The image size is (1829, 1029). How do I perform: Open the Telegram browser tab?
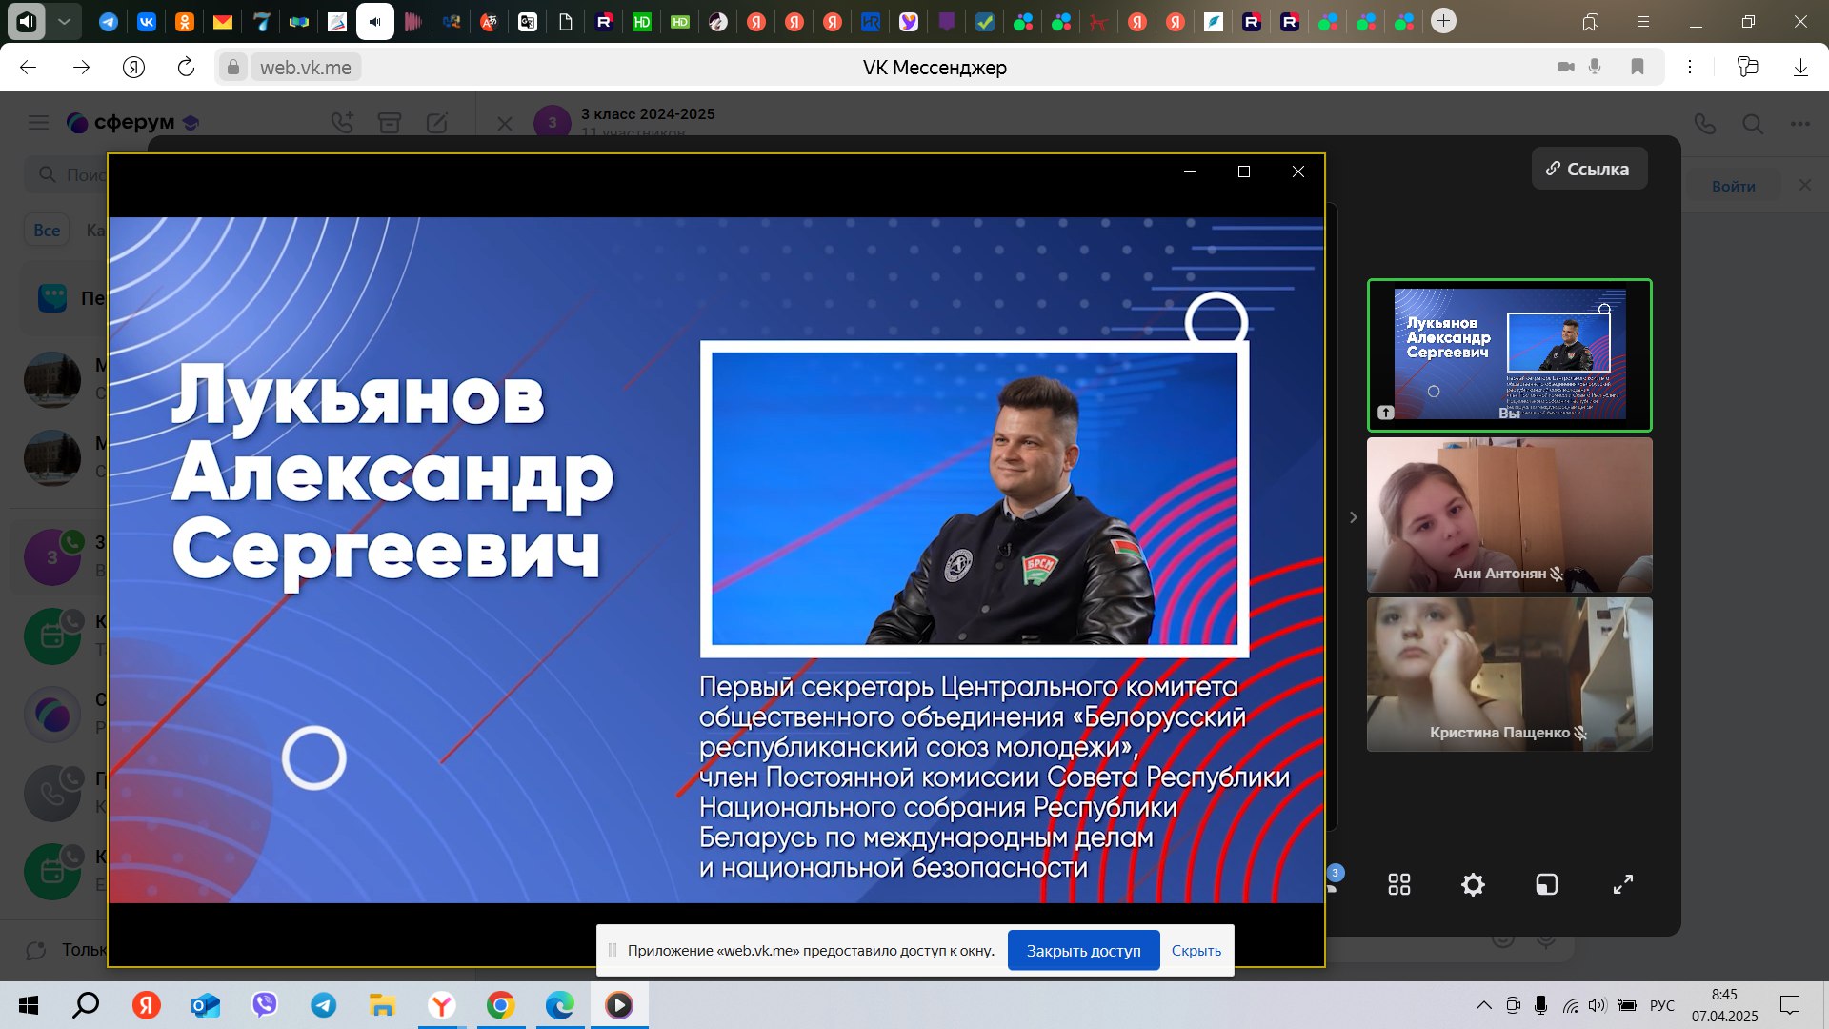(x=109, y=21)
